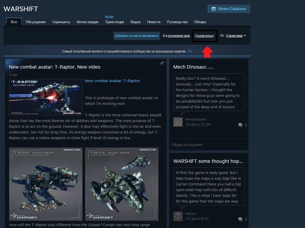Click the popular content description text
Screen dimensions: 305x228
(124, 51)
